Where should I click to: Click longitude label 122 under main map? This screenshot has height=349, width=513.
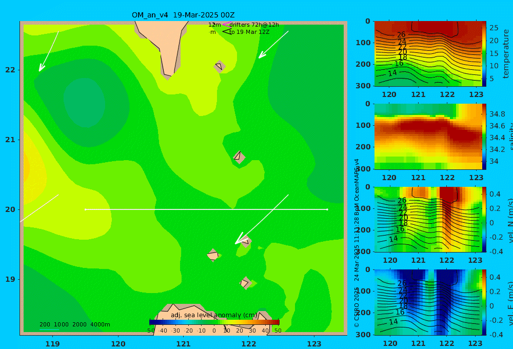pos(249,344)
